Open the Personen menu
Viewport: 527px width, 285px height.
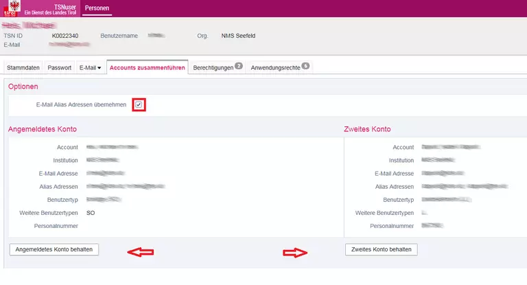point(97,8)
